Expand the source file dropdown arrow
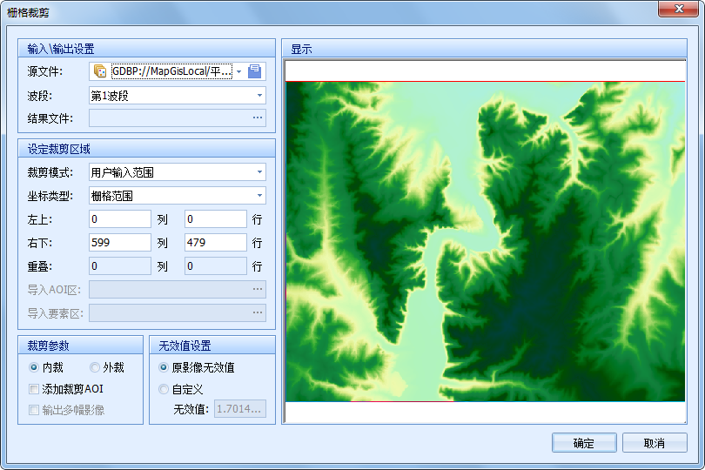Viewport: 705px width, 470px height. (x=238, y=71)
